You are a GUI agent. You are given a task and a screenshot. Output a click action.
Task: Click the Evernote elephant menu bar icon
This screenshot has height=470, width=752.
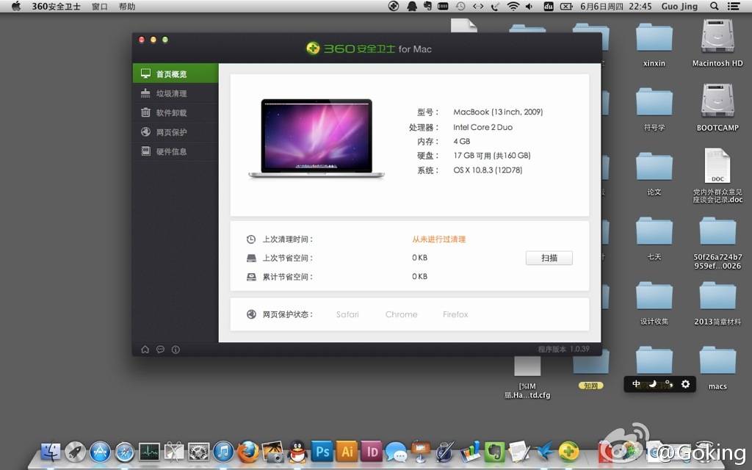[427, 6]
